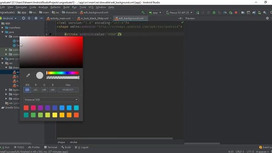Click the shape breadcrumb below the editor
Screen dimensions: 272x153
click(x=61, y=142)
